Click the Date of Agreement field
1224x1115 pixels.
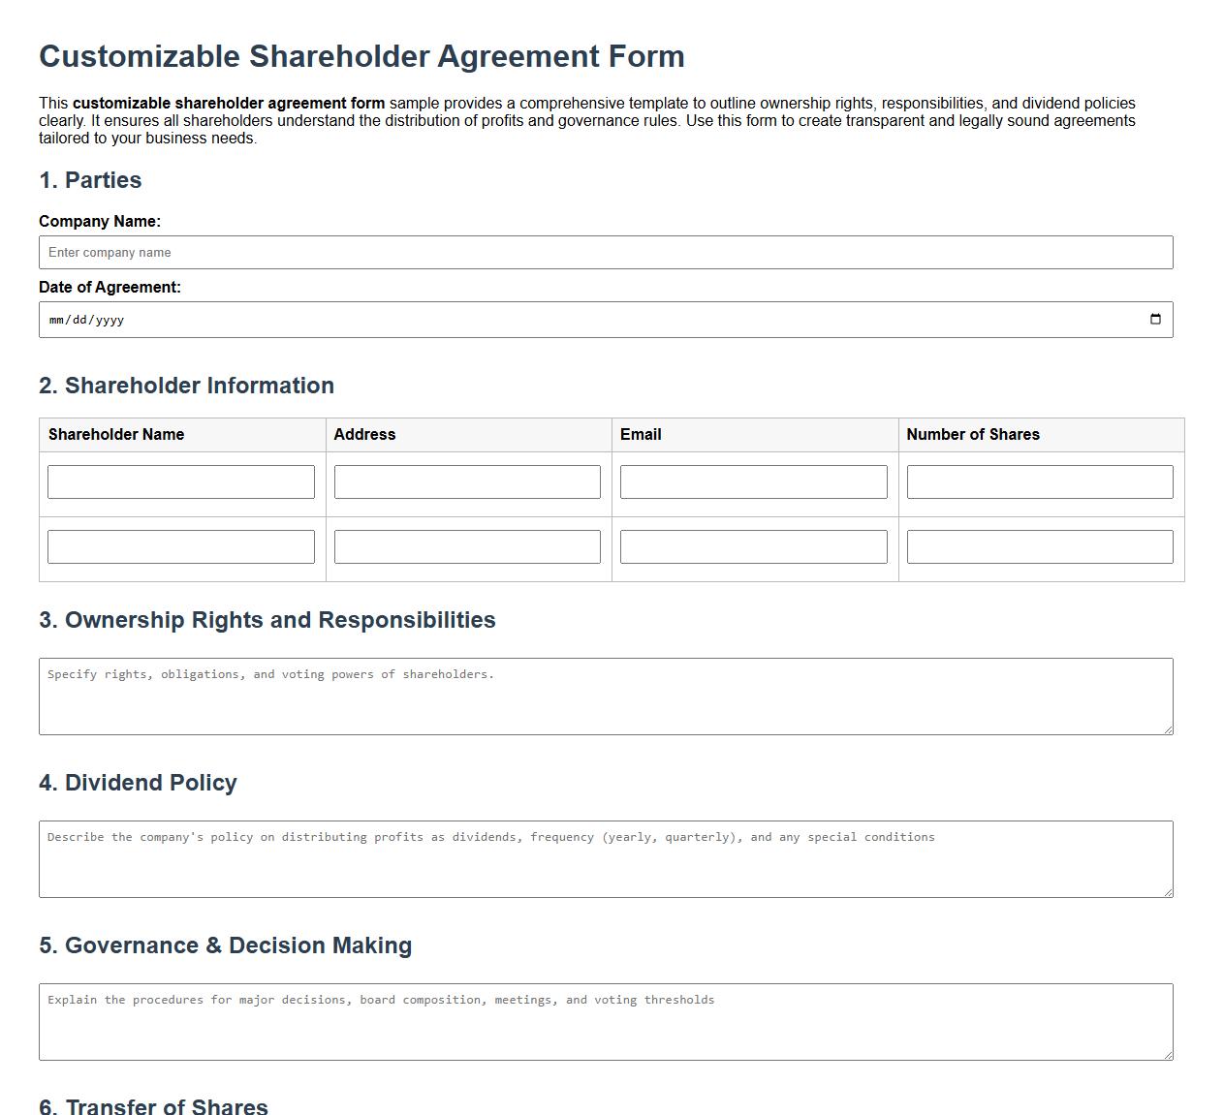click(x=388, y=319)
